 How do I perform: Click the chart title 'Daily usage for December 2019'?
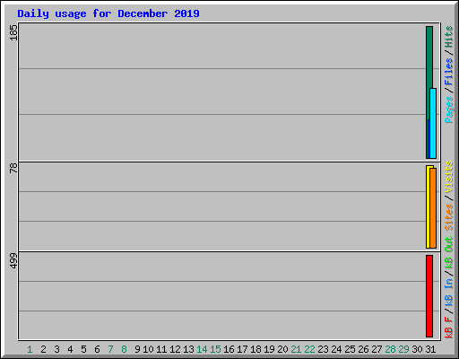(108, 13)
